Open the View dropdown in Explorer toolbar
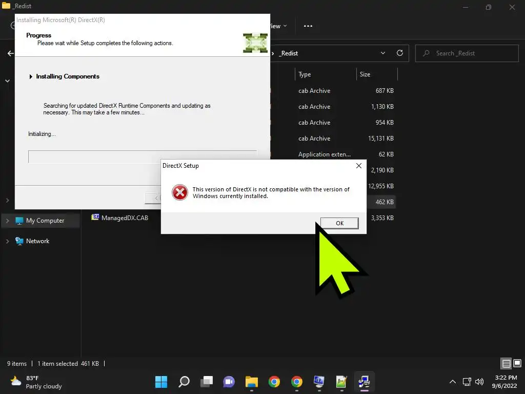The width and height of the screenshot is (525, 394). coord(278,26)
